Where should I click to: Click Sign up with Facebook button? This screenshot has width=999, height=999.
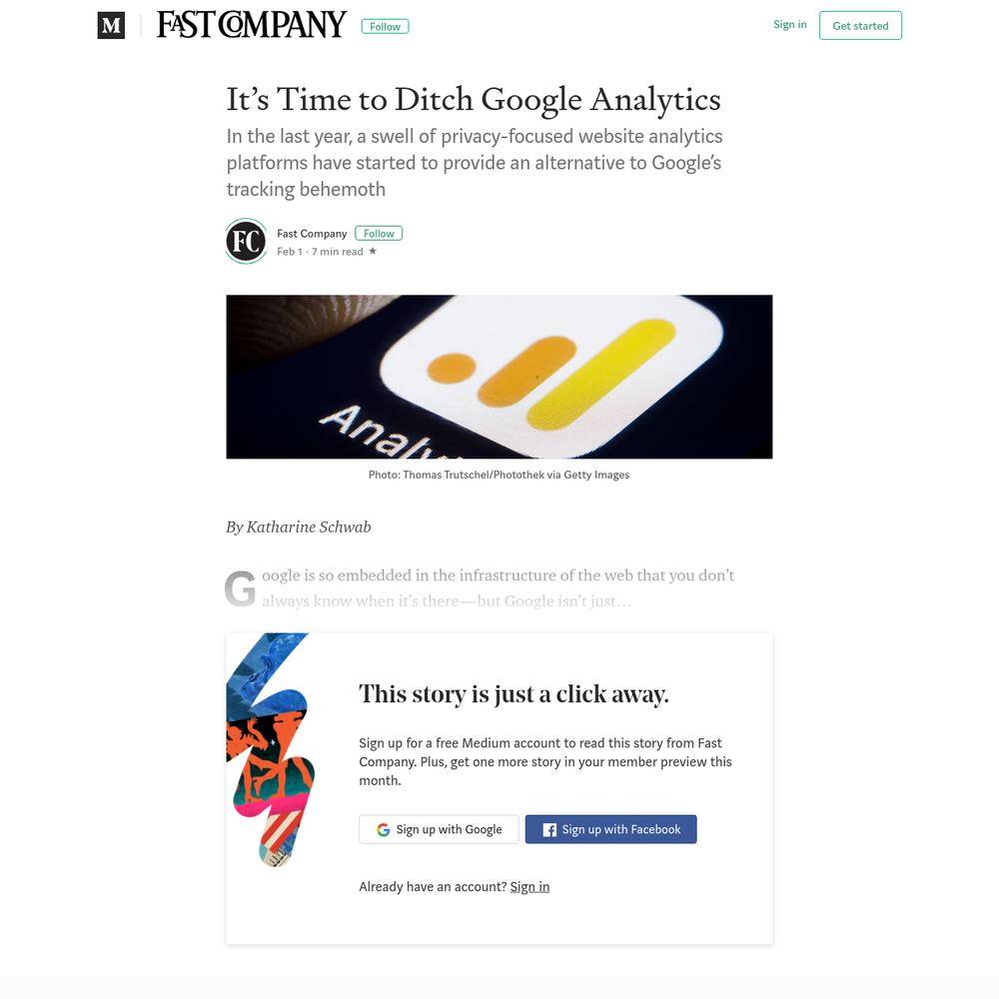[610, 829]
